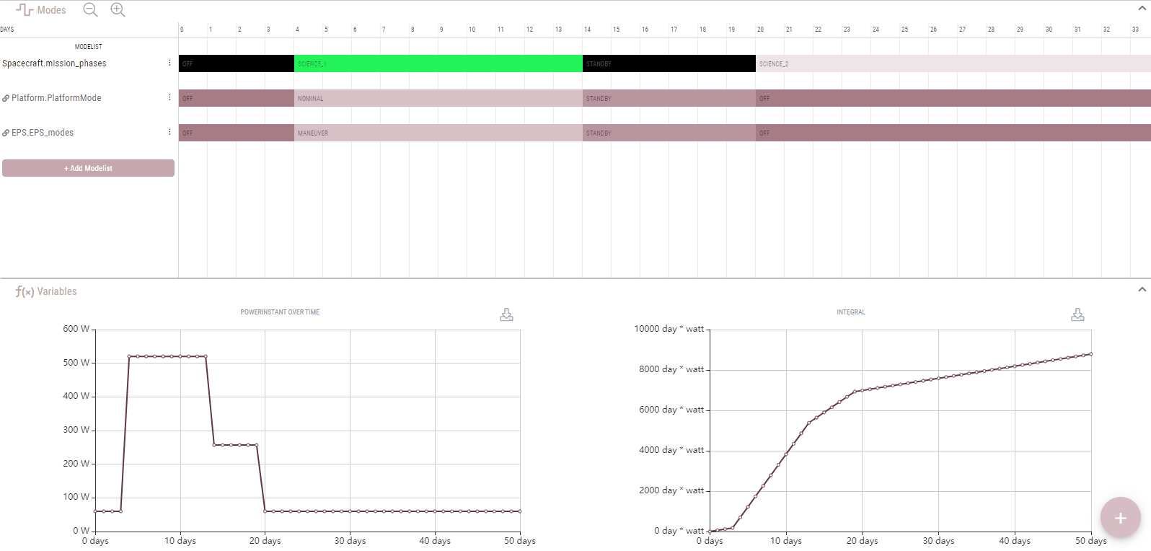
Task: Click day 20 on the timeline ruler
Action: 761,30
